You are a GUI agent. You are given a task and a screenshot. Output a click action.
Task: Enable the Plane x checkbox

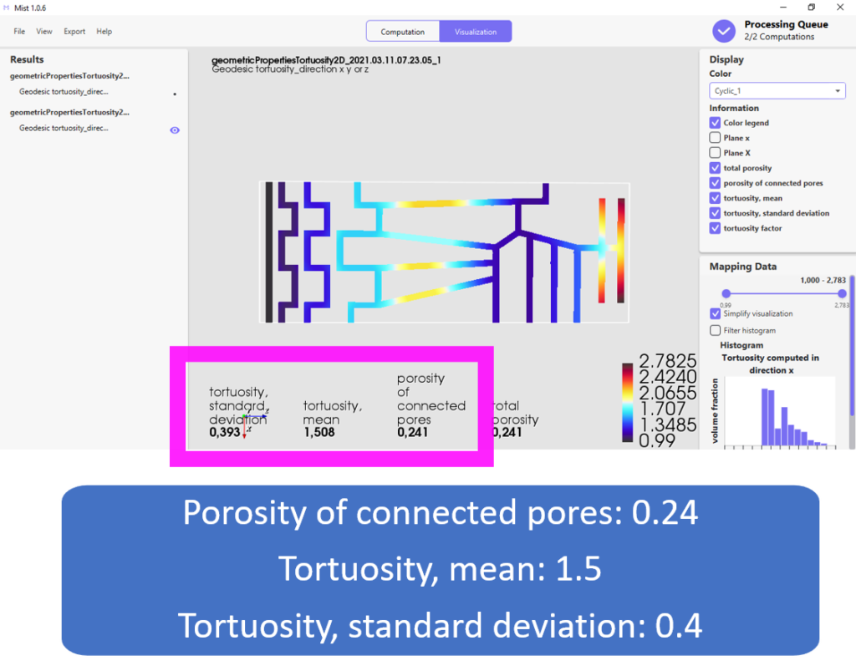click(715, 138)
